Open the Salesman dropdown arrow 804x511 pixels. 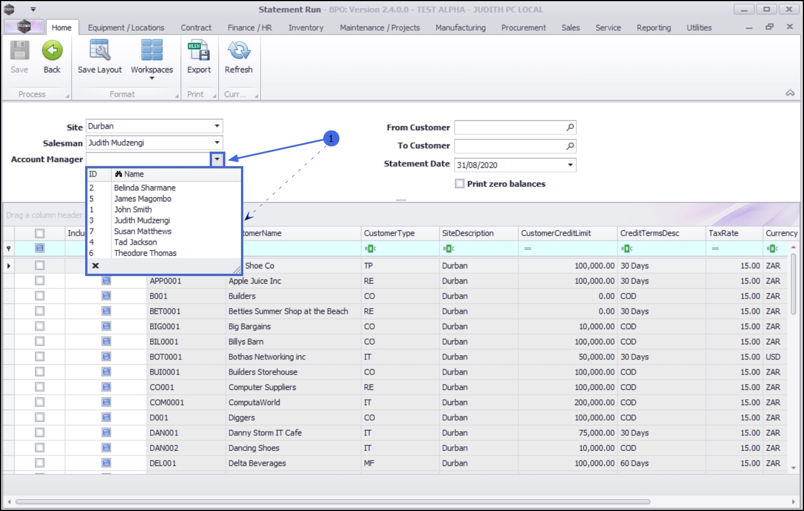point(217,143)
